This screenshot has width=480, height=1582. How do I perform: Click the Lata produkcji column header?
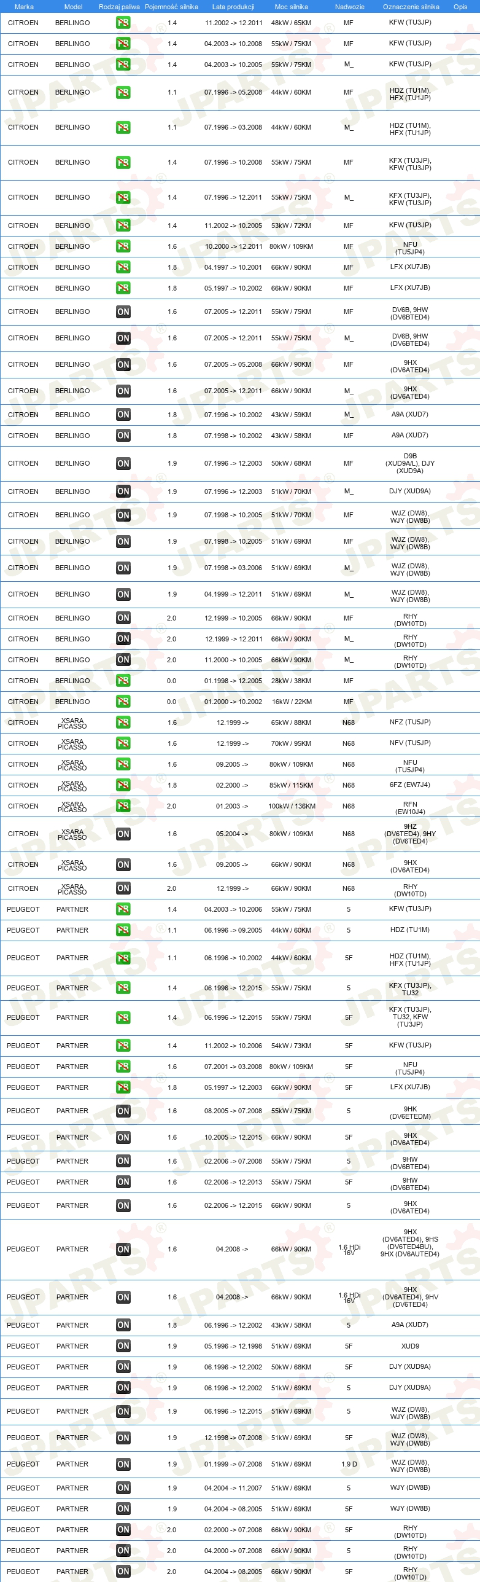(x=233, y=7)
